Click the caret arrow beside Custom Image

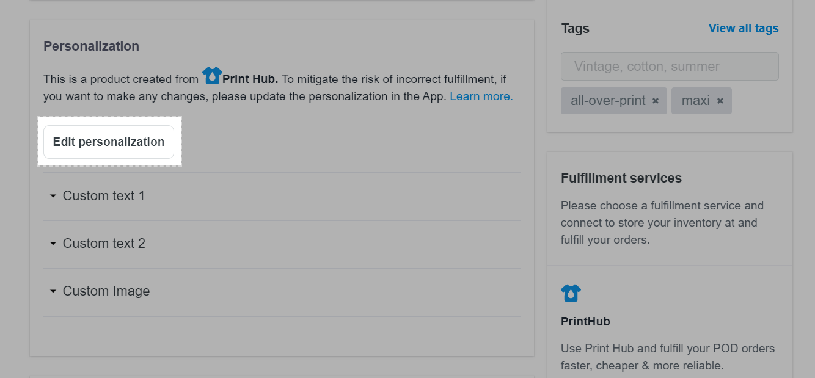53,291
